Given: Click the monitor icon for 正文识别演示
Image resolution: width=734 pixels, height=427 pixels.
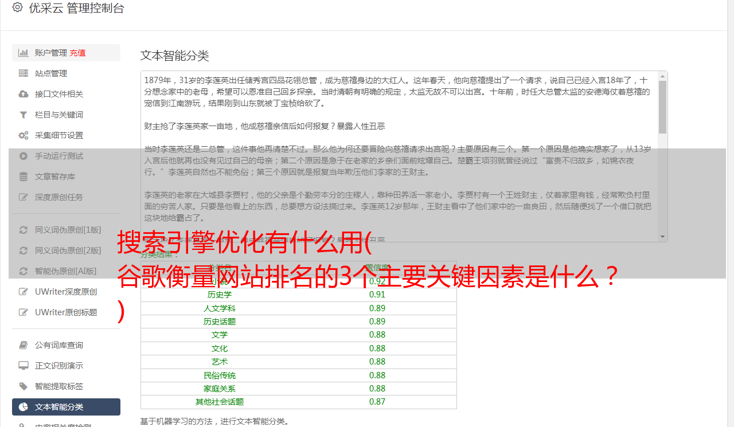Looking at the screenshot, I should (24, 366).
